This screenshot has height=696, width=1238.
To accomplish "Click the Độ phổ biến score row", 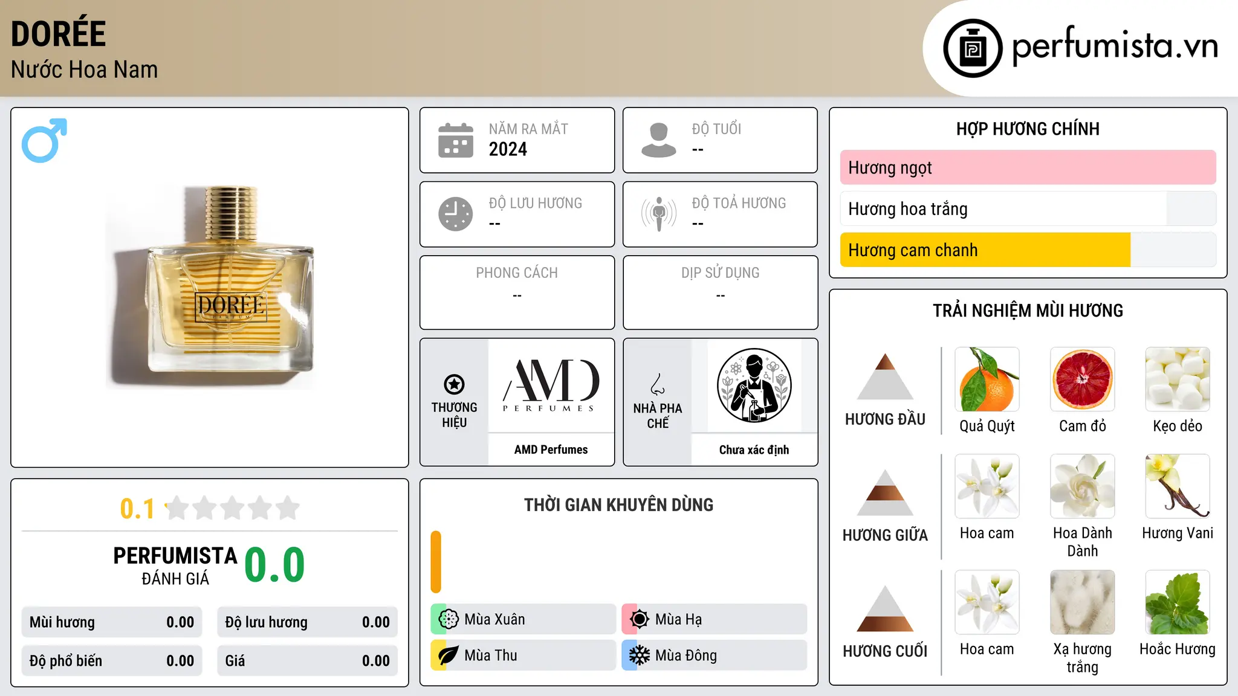I will pos(112,661).
